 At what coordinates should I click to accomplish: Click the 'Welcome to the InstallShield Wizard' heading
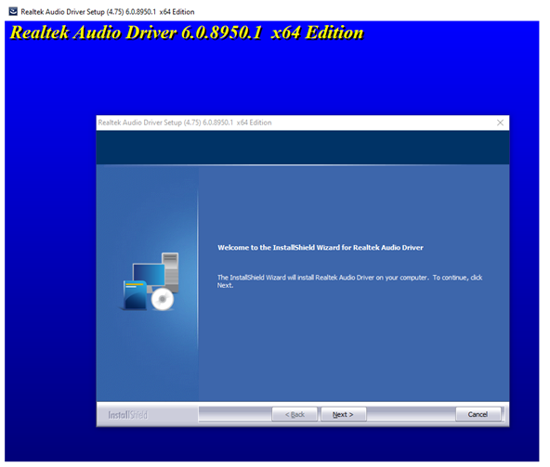[321, 248]
